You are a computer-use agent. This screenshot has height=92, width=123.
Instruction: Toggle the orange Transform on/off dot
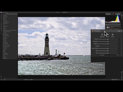coord(93,31)
